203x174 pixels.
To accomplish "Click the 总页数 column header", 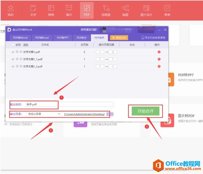I will 84,45.
